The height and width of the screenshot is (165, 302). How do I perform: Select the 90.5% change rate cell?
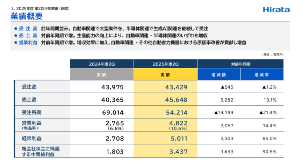coord(269,151)
